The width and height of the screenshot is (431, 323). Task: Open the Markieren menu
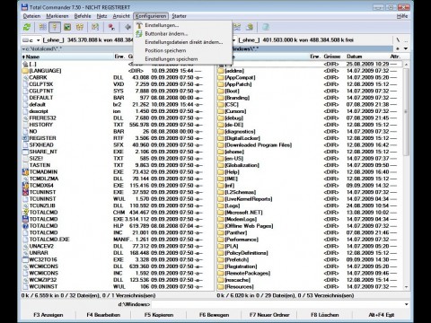pos(57,16)
